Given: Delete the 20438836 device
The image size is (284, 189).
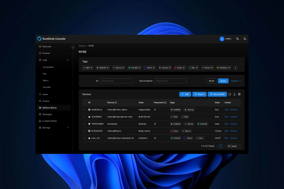Looking at the screenshot, I should (x=234, y=117).
